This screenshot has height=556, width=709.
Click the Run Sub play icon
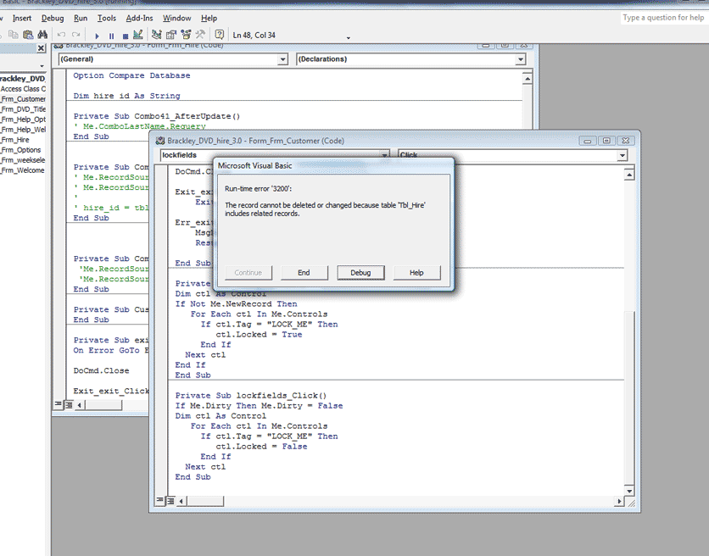(x=98, y=36)
